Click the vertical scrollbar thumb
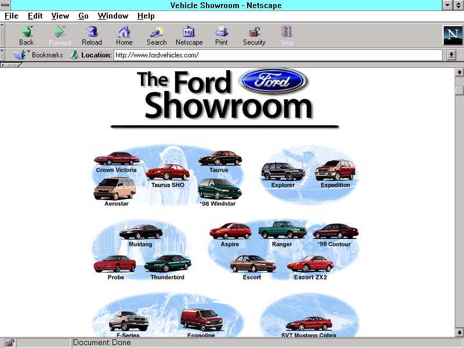 point(459,90)
